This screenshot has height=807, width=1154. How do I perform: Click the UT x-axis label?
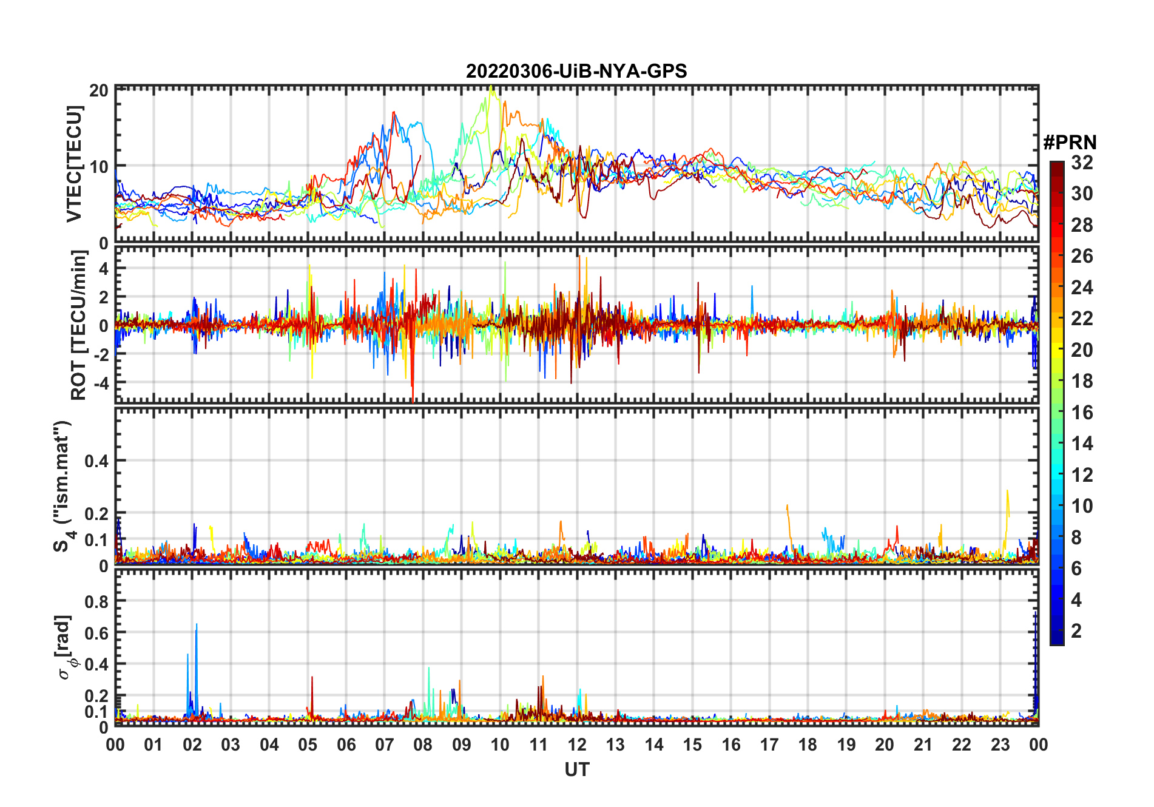pos(577,769)
